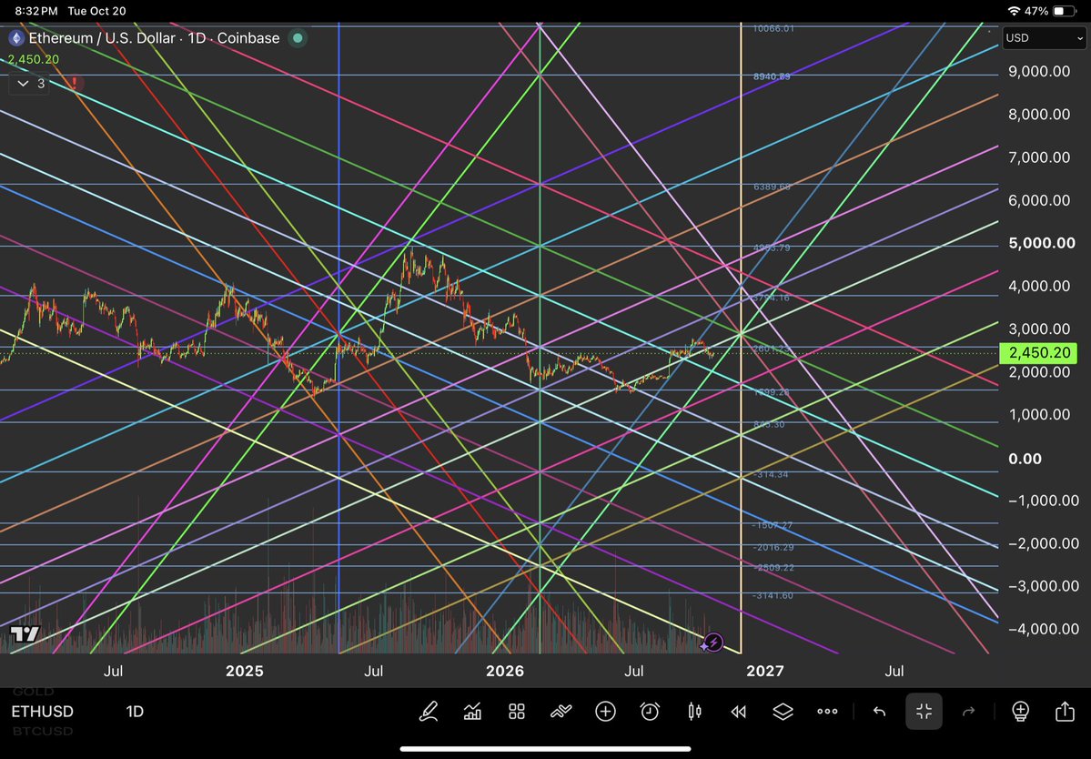The width and height of the screenshot is (1091, 759).
Task: Toggle the green market status dot
Action: pyautogui.click(x=298, y=37)
